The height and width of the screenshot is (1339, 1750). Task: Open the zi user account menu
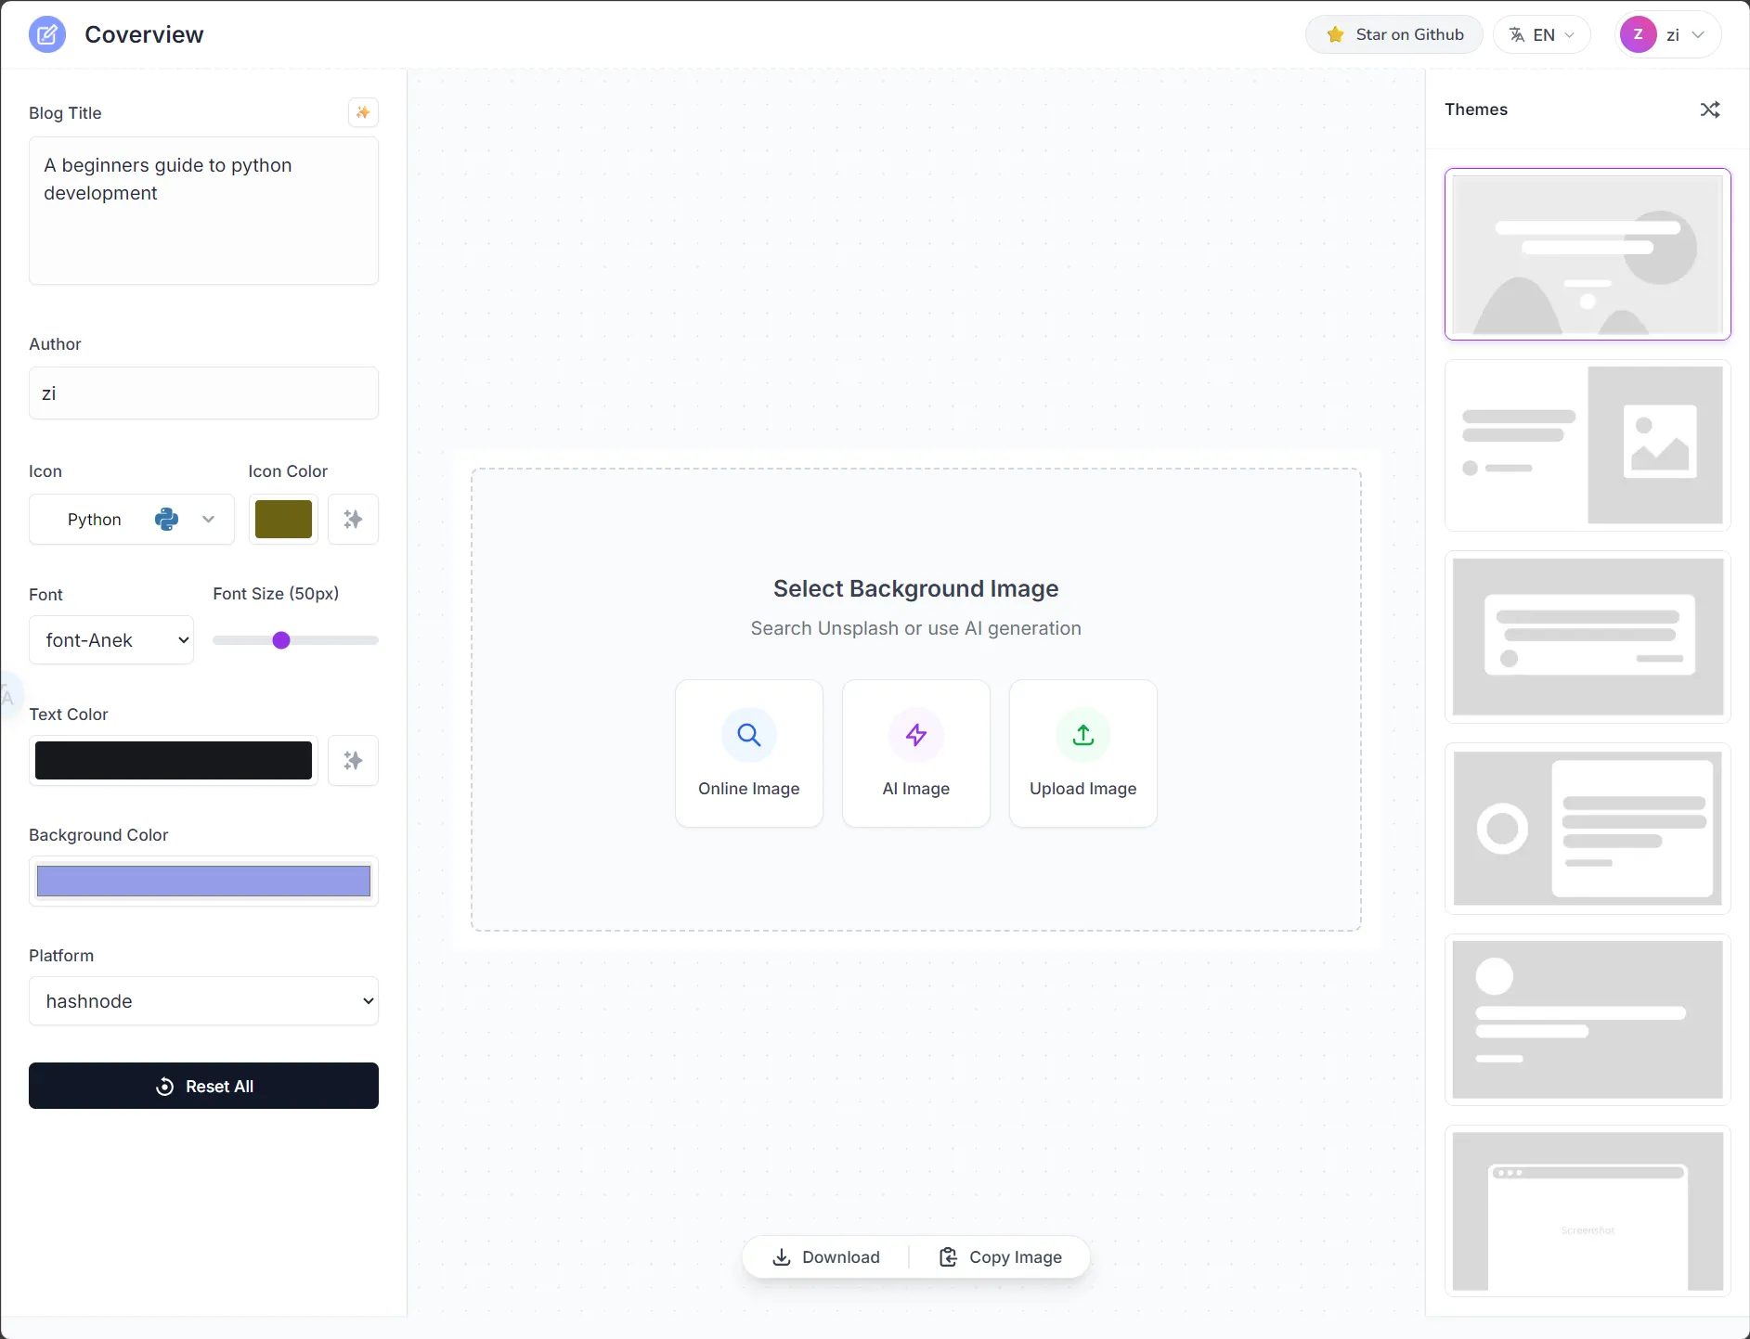[1667, 35]
